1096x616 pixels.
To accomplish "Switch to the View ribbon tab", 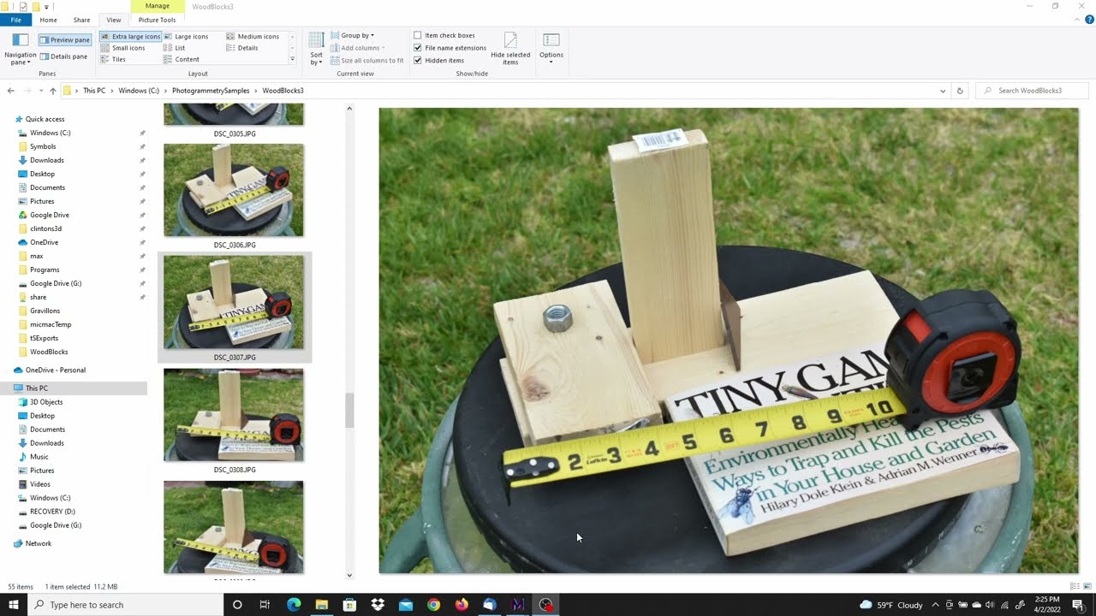I will 114,20.
